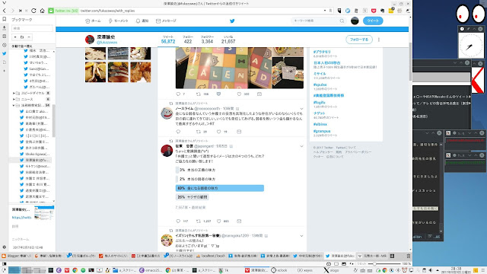The image size is (487, 274).
Task: Open the Downloads panel in sidebar
Action: pyautogui.click(x=5, y=28)
